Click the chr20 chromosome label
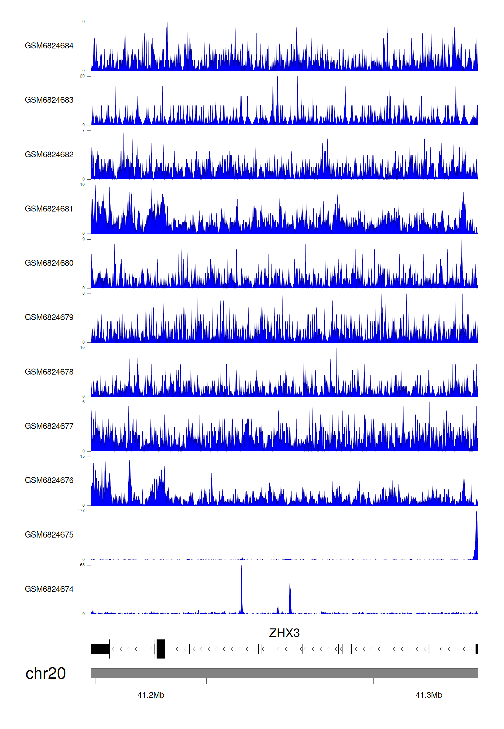Image resolution: width=504 pixels, height=729 pixels. 45,673
